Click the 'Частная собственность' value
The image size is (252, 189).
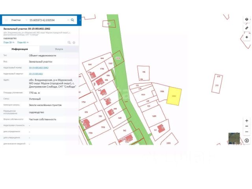coord(43,119)
